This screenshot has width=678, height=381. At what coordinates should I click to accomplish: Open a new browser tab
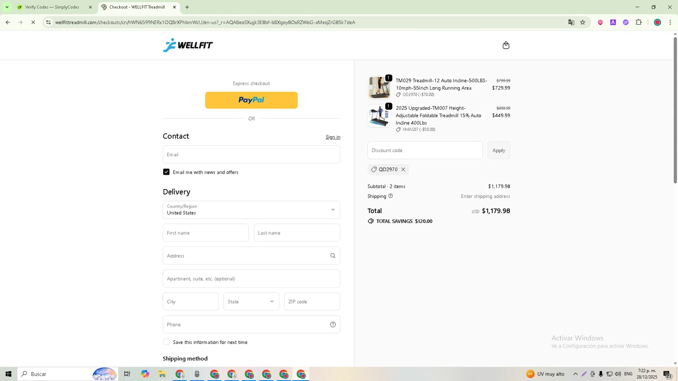pos(187,7)
